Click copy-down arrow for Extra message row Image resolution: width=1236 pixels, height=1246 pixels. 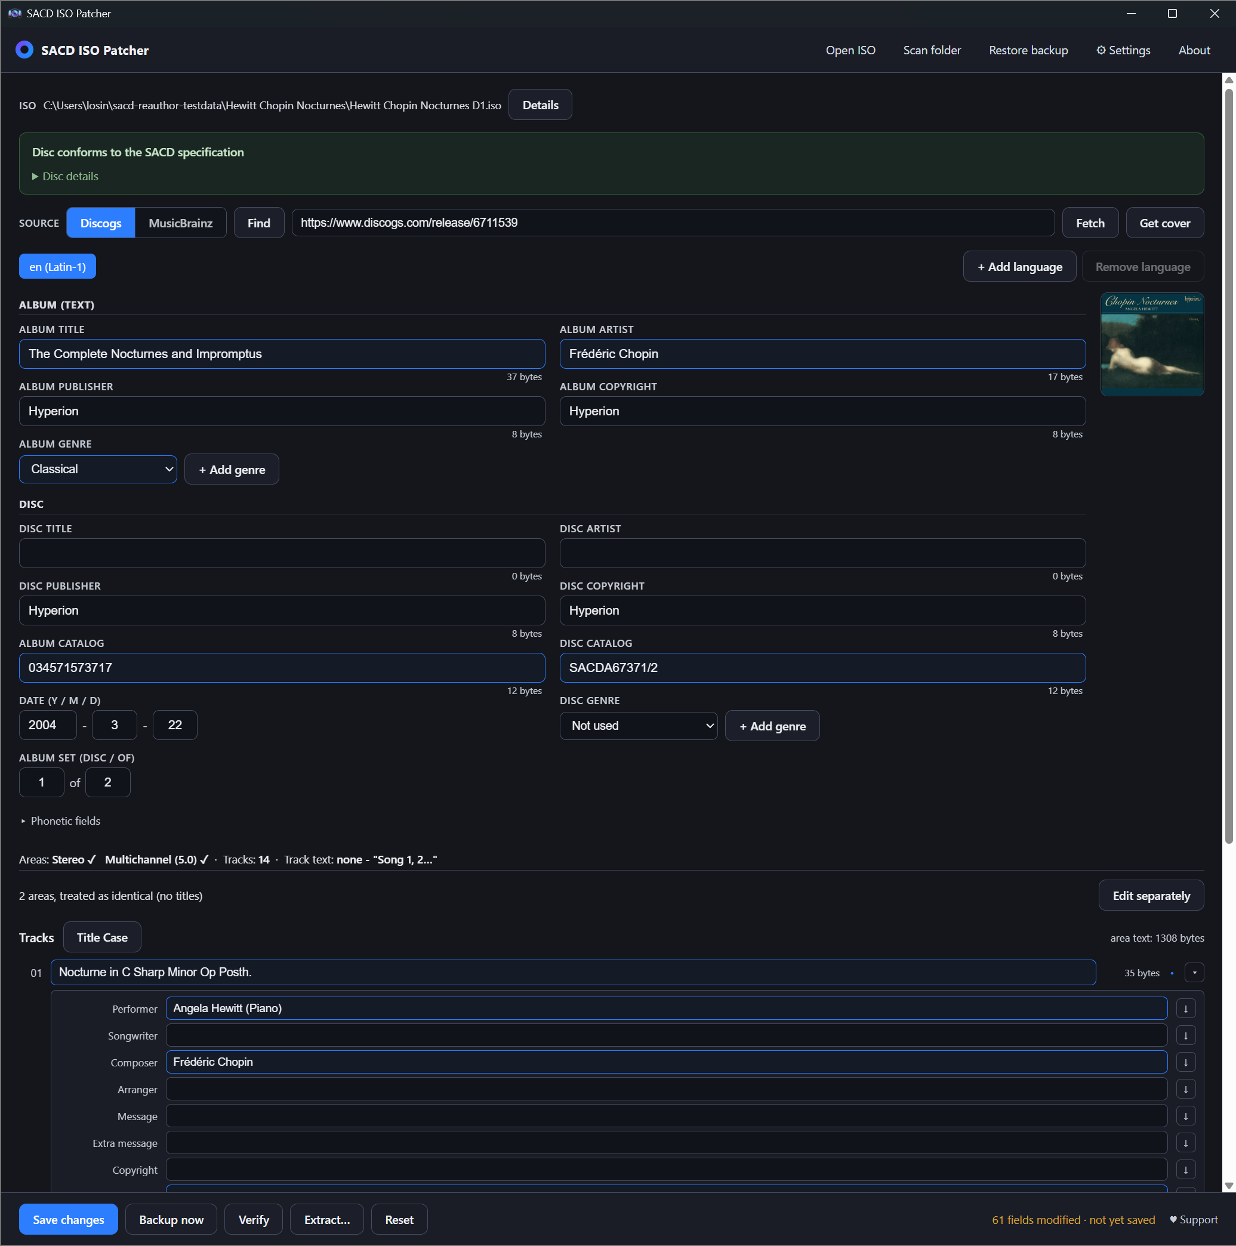click(1186, 1143)
